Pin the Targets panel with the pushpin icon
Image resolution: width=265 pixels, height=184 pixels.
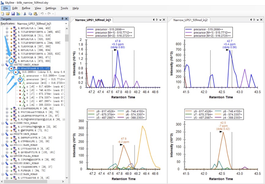point(62,19)
